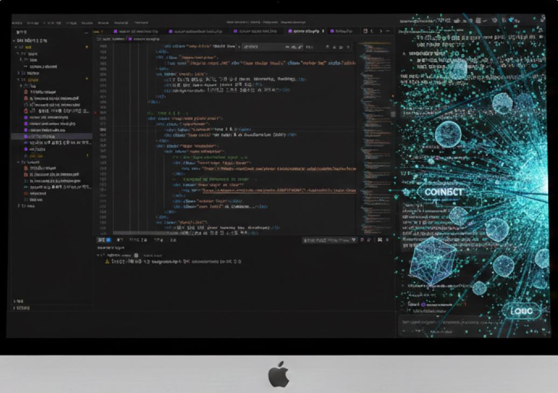Click the warning triangle icon in the Problems panel
558x393 pixels.
pyautogui.click(x=106, y=262)
